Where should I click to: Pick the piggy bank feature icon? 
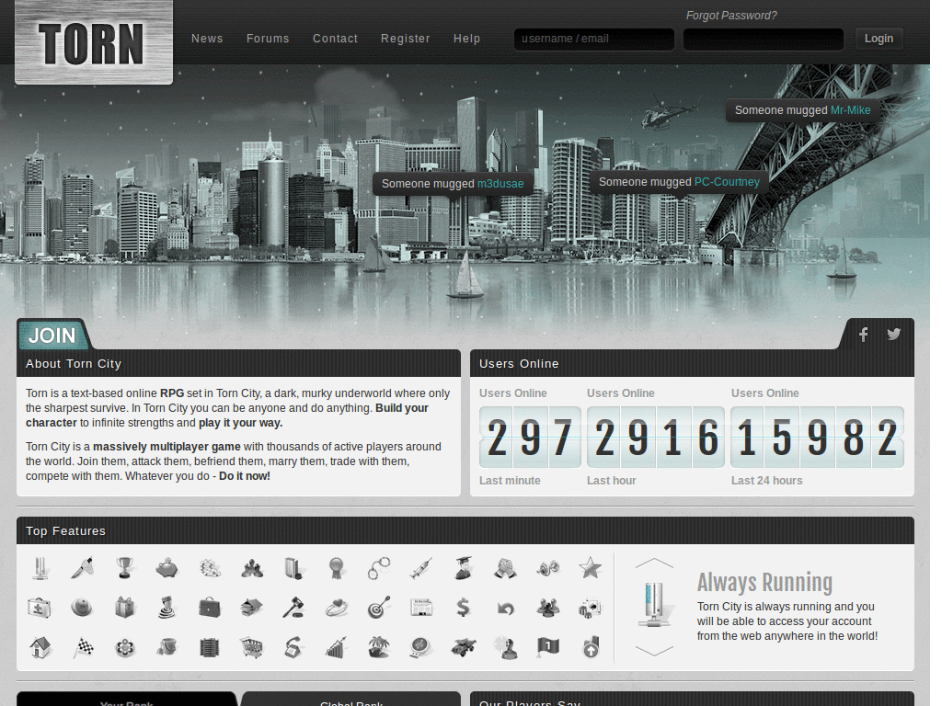pos(167,568)
